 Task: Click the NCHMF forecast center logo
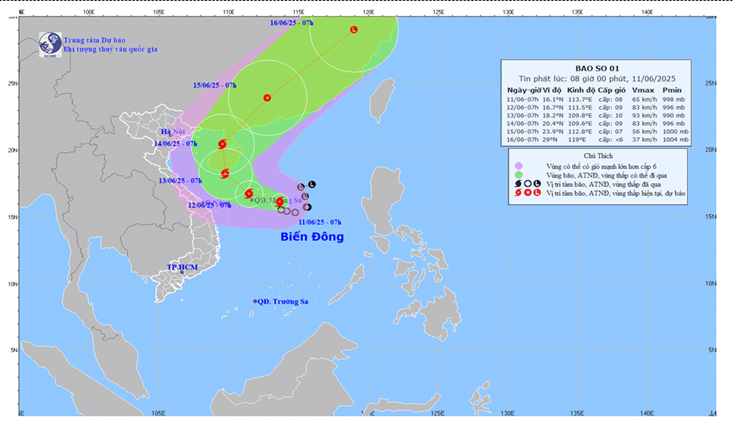50,43
